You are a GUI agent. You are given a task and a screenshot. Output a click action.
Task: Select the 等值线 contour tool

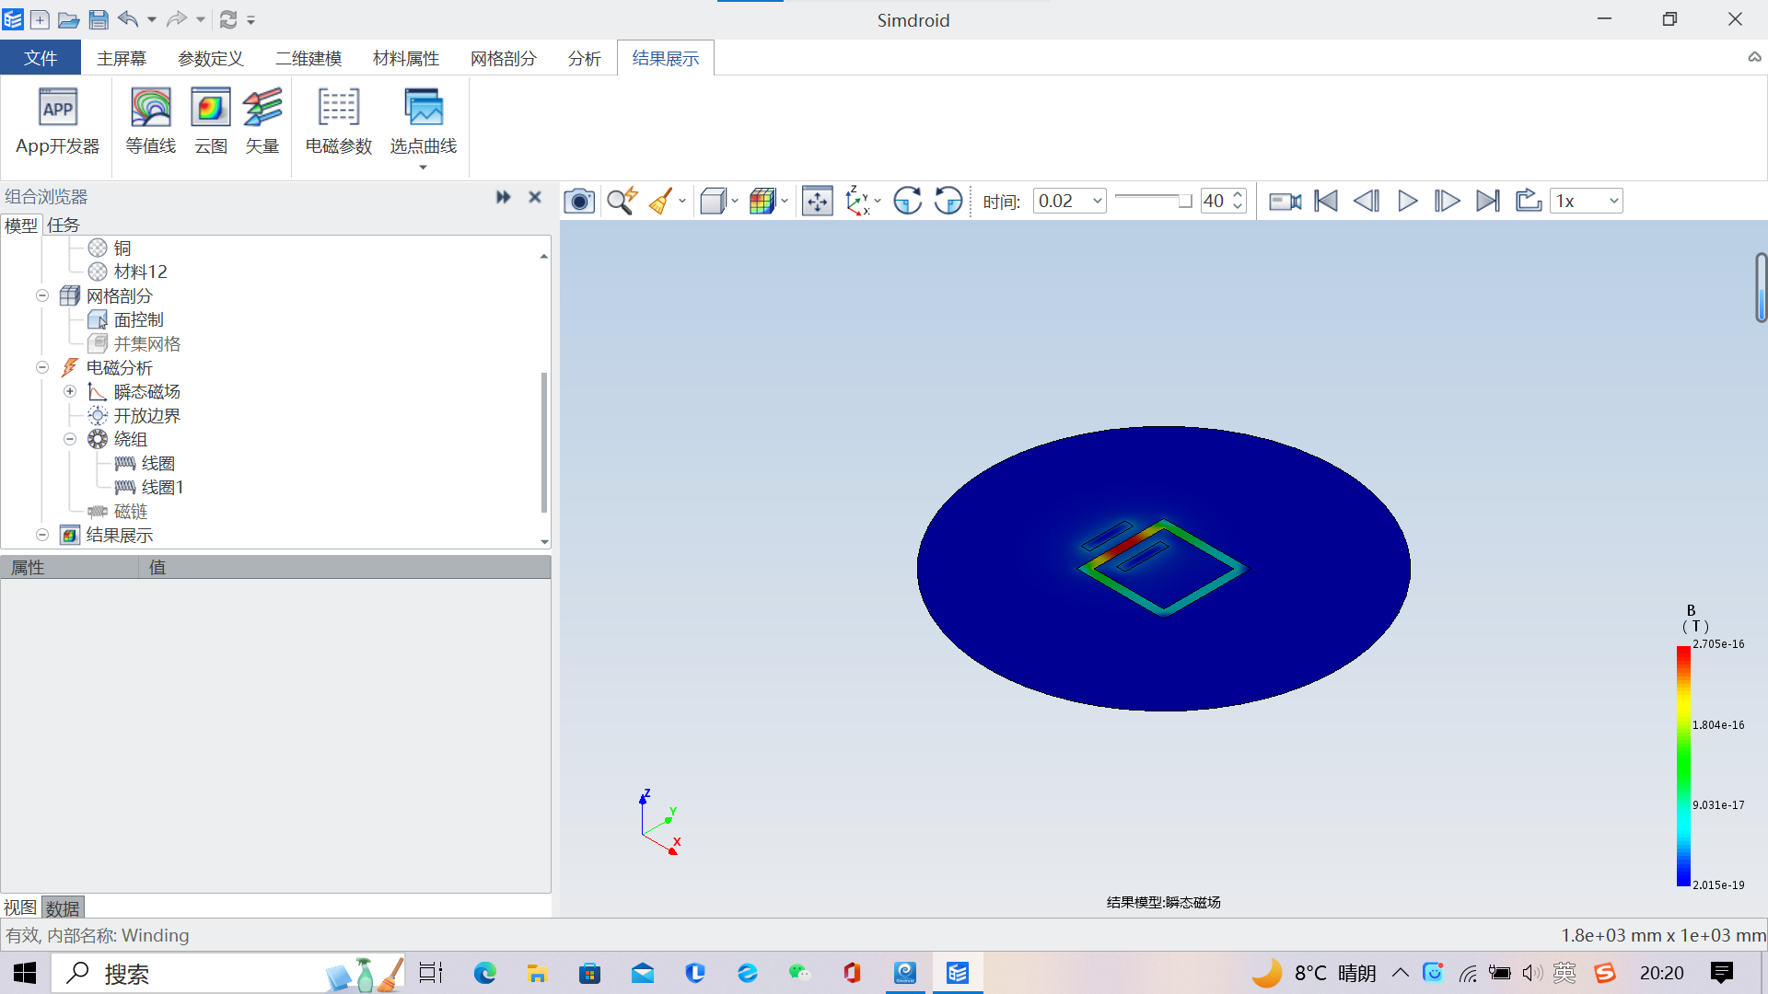click(151, 121)
